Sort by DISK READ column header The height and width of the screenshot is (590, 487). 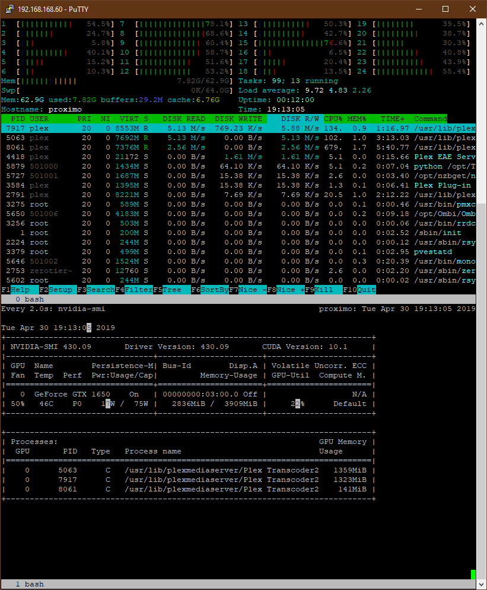(184, 119)
